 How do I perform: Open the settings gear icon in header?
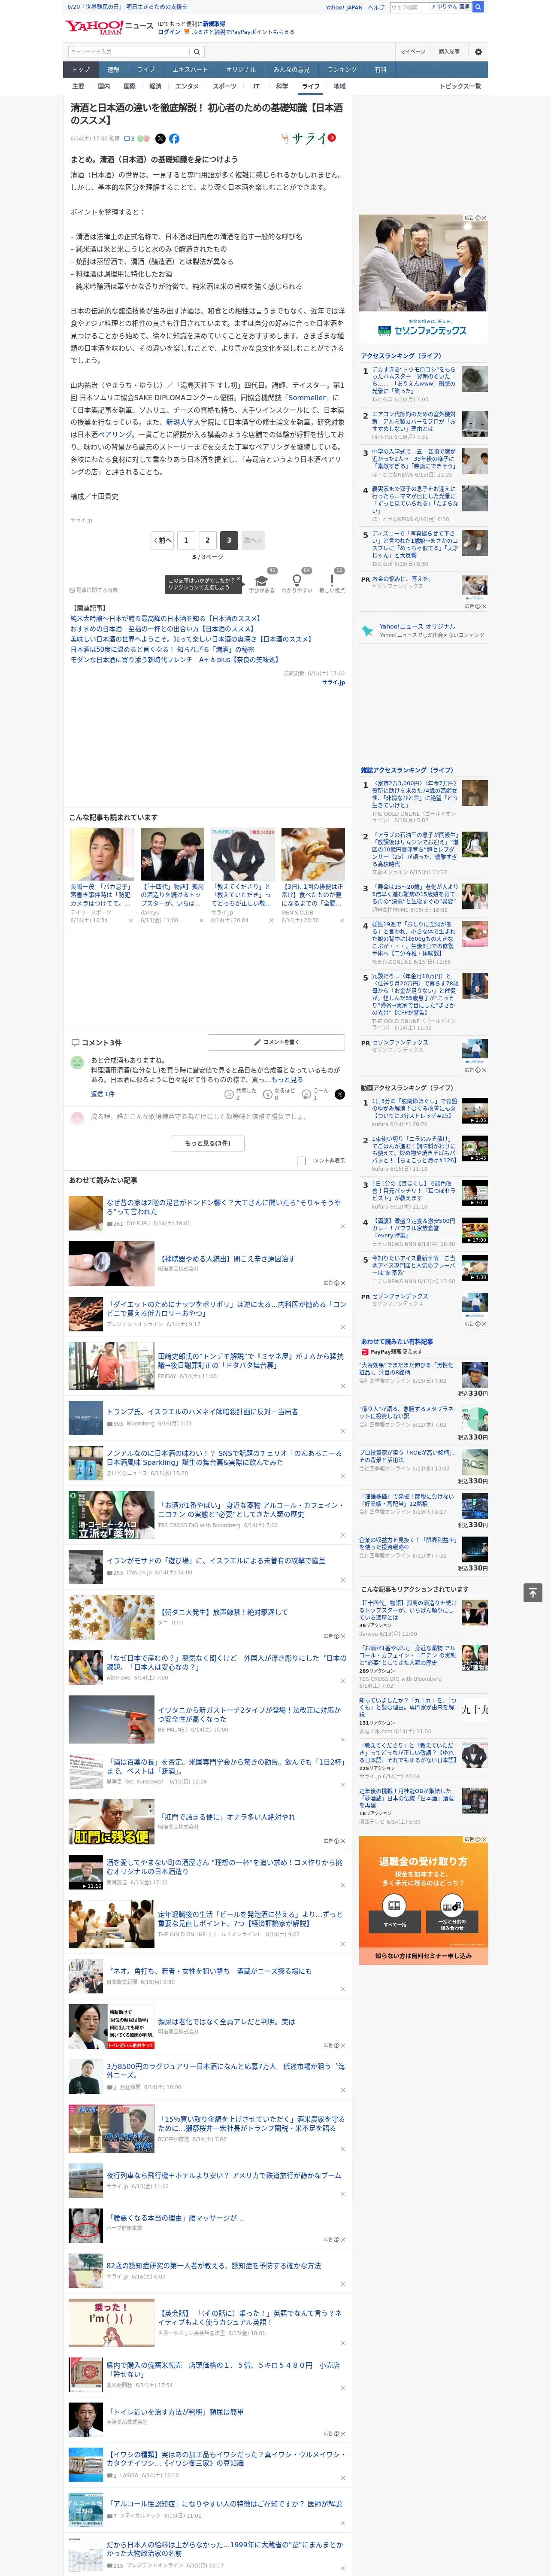(478, 51)
